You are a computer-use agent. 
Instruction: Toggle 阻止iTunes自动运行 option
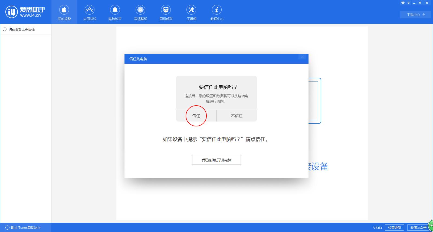coord(23,228)
